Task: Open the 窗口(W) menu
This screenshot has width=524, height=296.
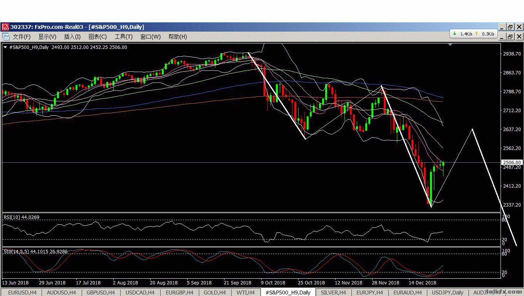Action: [x=150, y=37]
